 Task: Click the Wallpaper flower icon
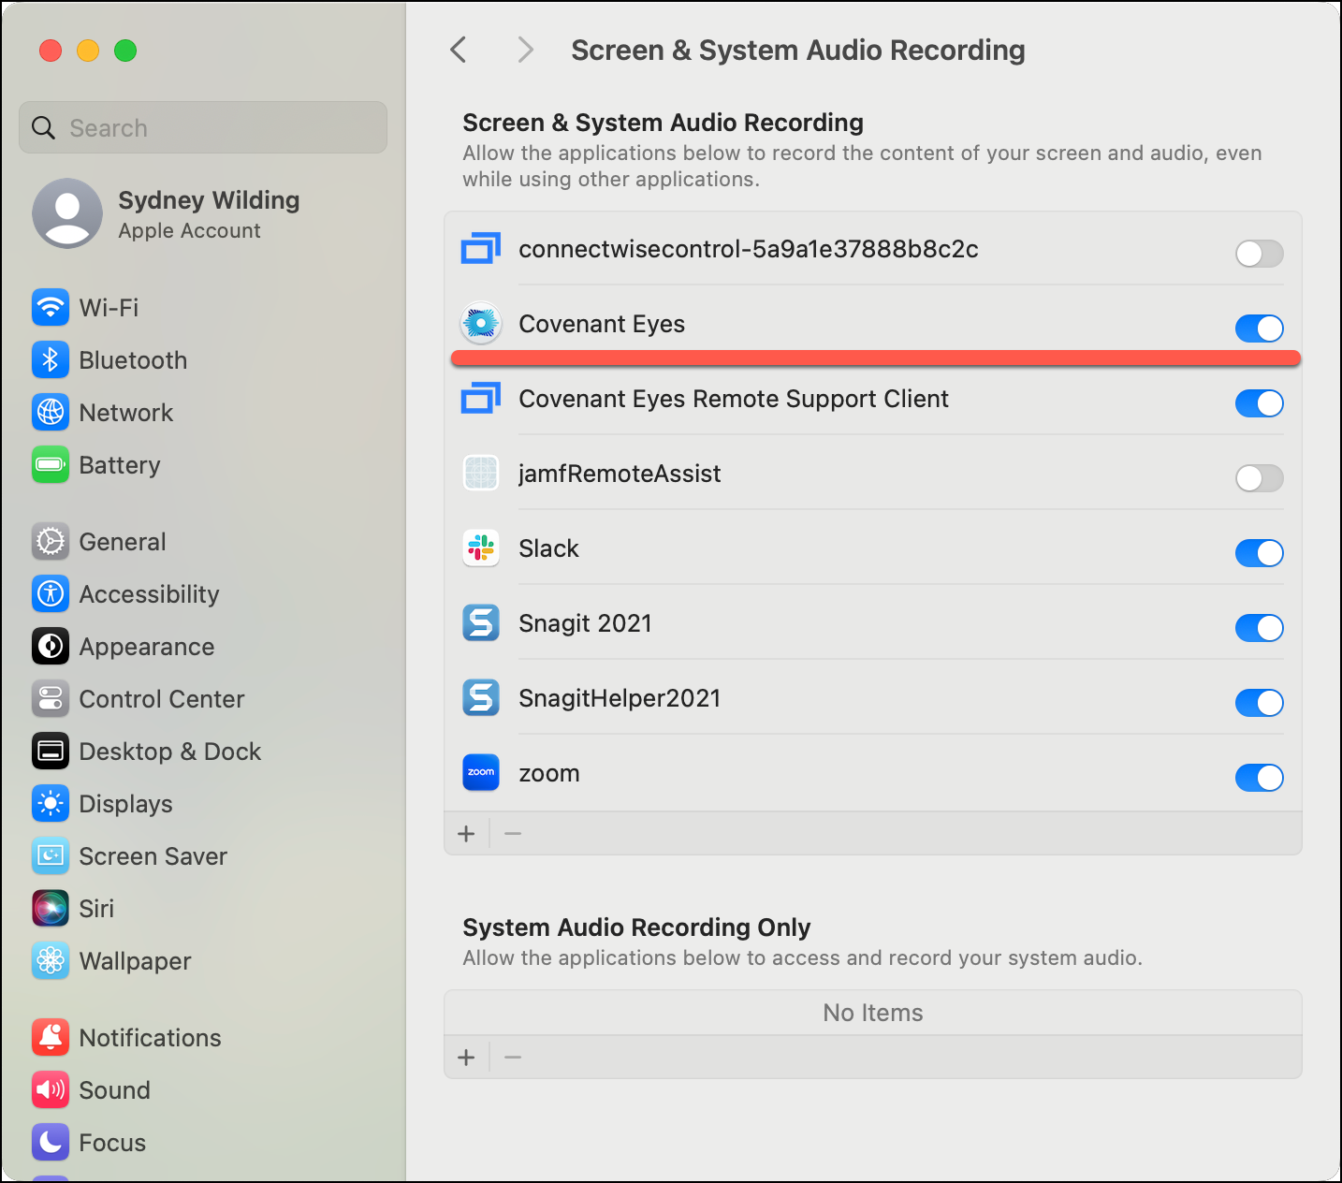click(51, 960)
